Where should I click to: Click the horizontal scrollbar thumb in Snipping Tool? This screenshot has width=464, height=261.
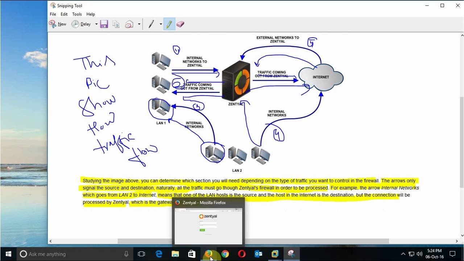[x=253, y=241]
